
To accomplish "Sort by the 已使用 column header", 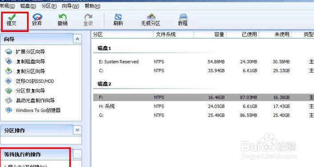I will (243, 34).
